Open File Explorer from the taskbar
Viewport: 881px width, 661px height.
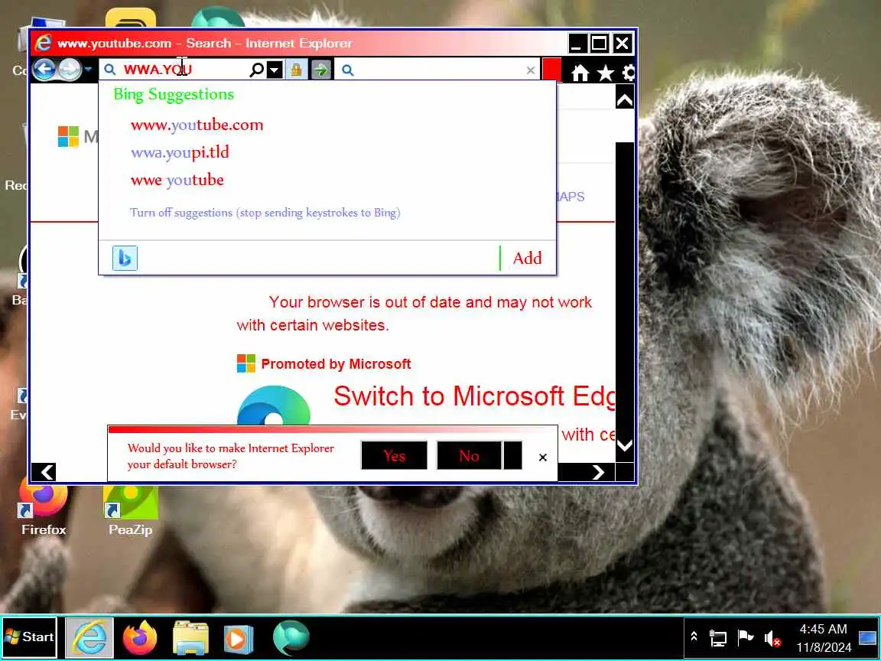[190, 638]
